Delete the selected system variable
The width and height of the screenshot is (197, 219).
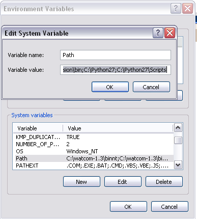pos(164,182)
